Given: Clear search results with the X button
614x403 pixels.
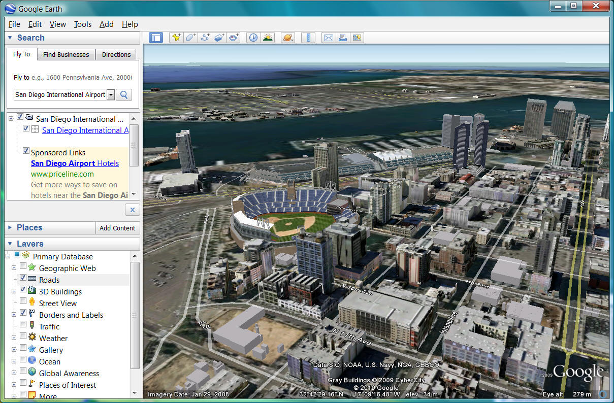Looking at the screenshot, I should 132,210.
